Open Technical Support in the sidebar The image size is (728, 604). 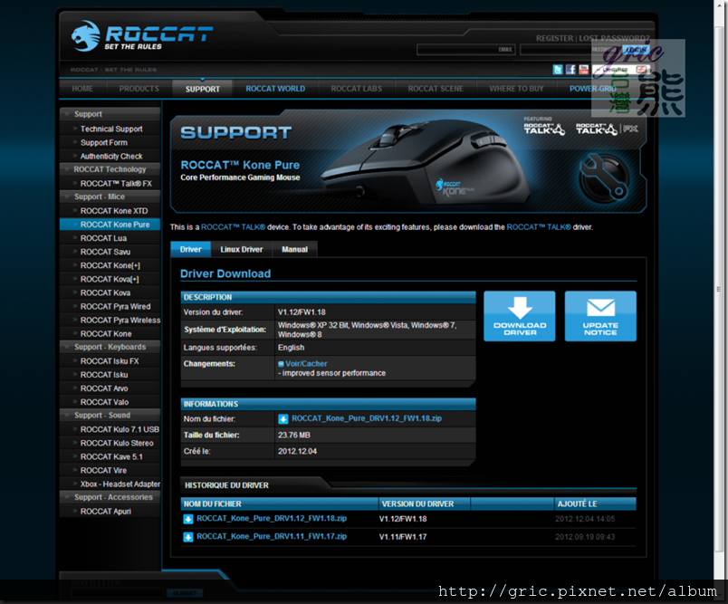click(x=111, y=129)
